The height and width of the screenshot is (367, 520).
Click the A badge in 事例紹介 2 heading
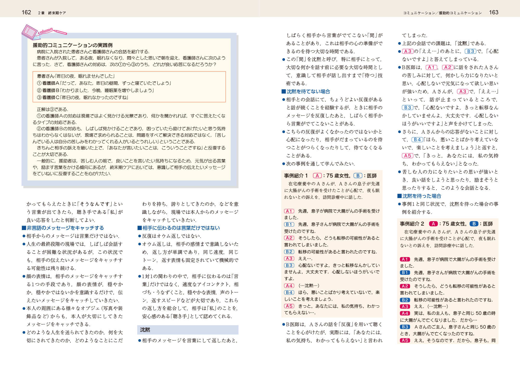pyautogui.click(x=433, y=224)
